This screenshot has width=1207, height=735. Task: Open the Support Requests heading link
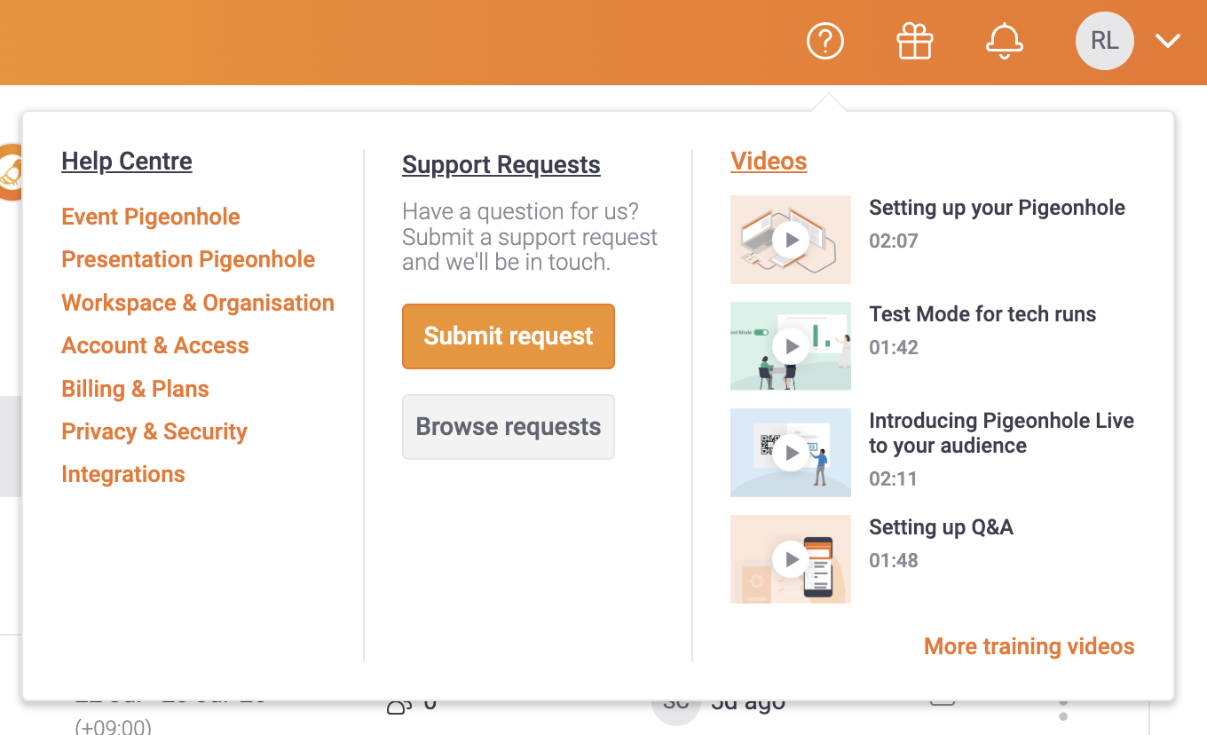point(501,165)
